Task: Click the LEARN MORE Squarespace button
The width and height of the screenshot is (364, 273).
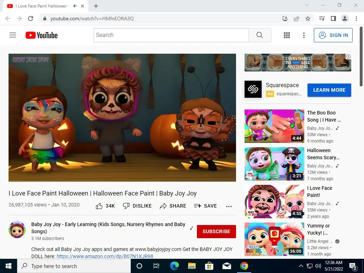Action: point(329,90)
